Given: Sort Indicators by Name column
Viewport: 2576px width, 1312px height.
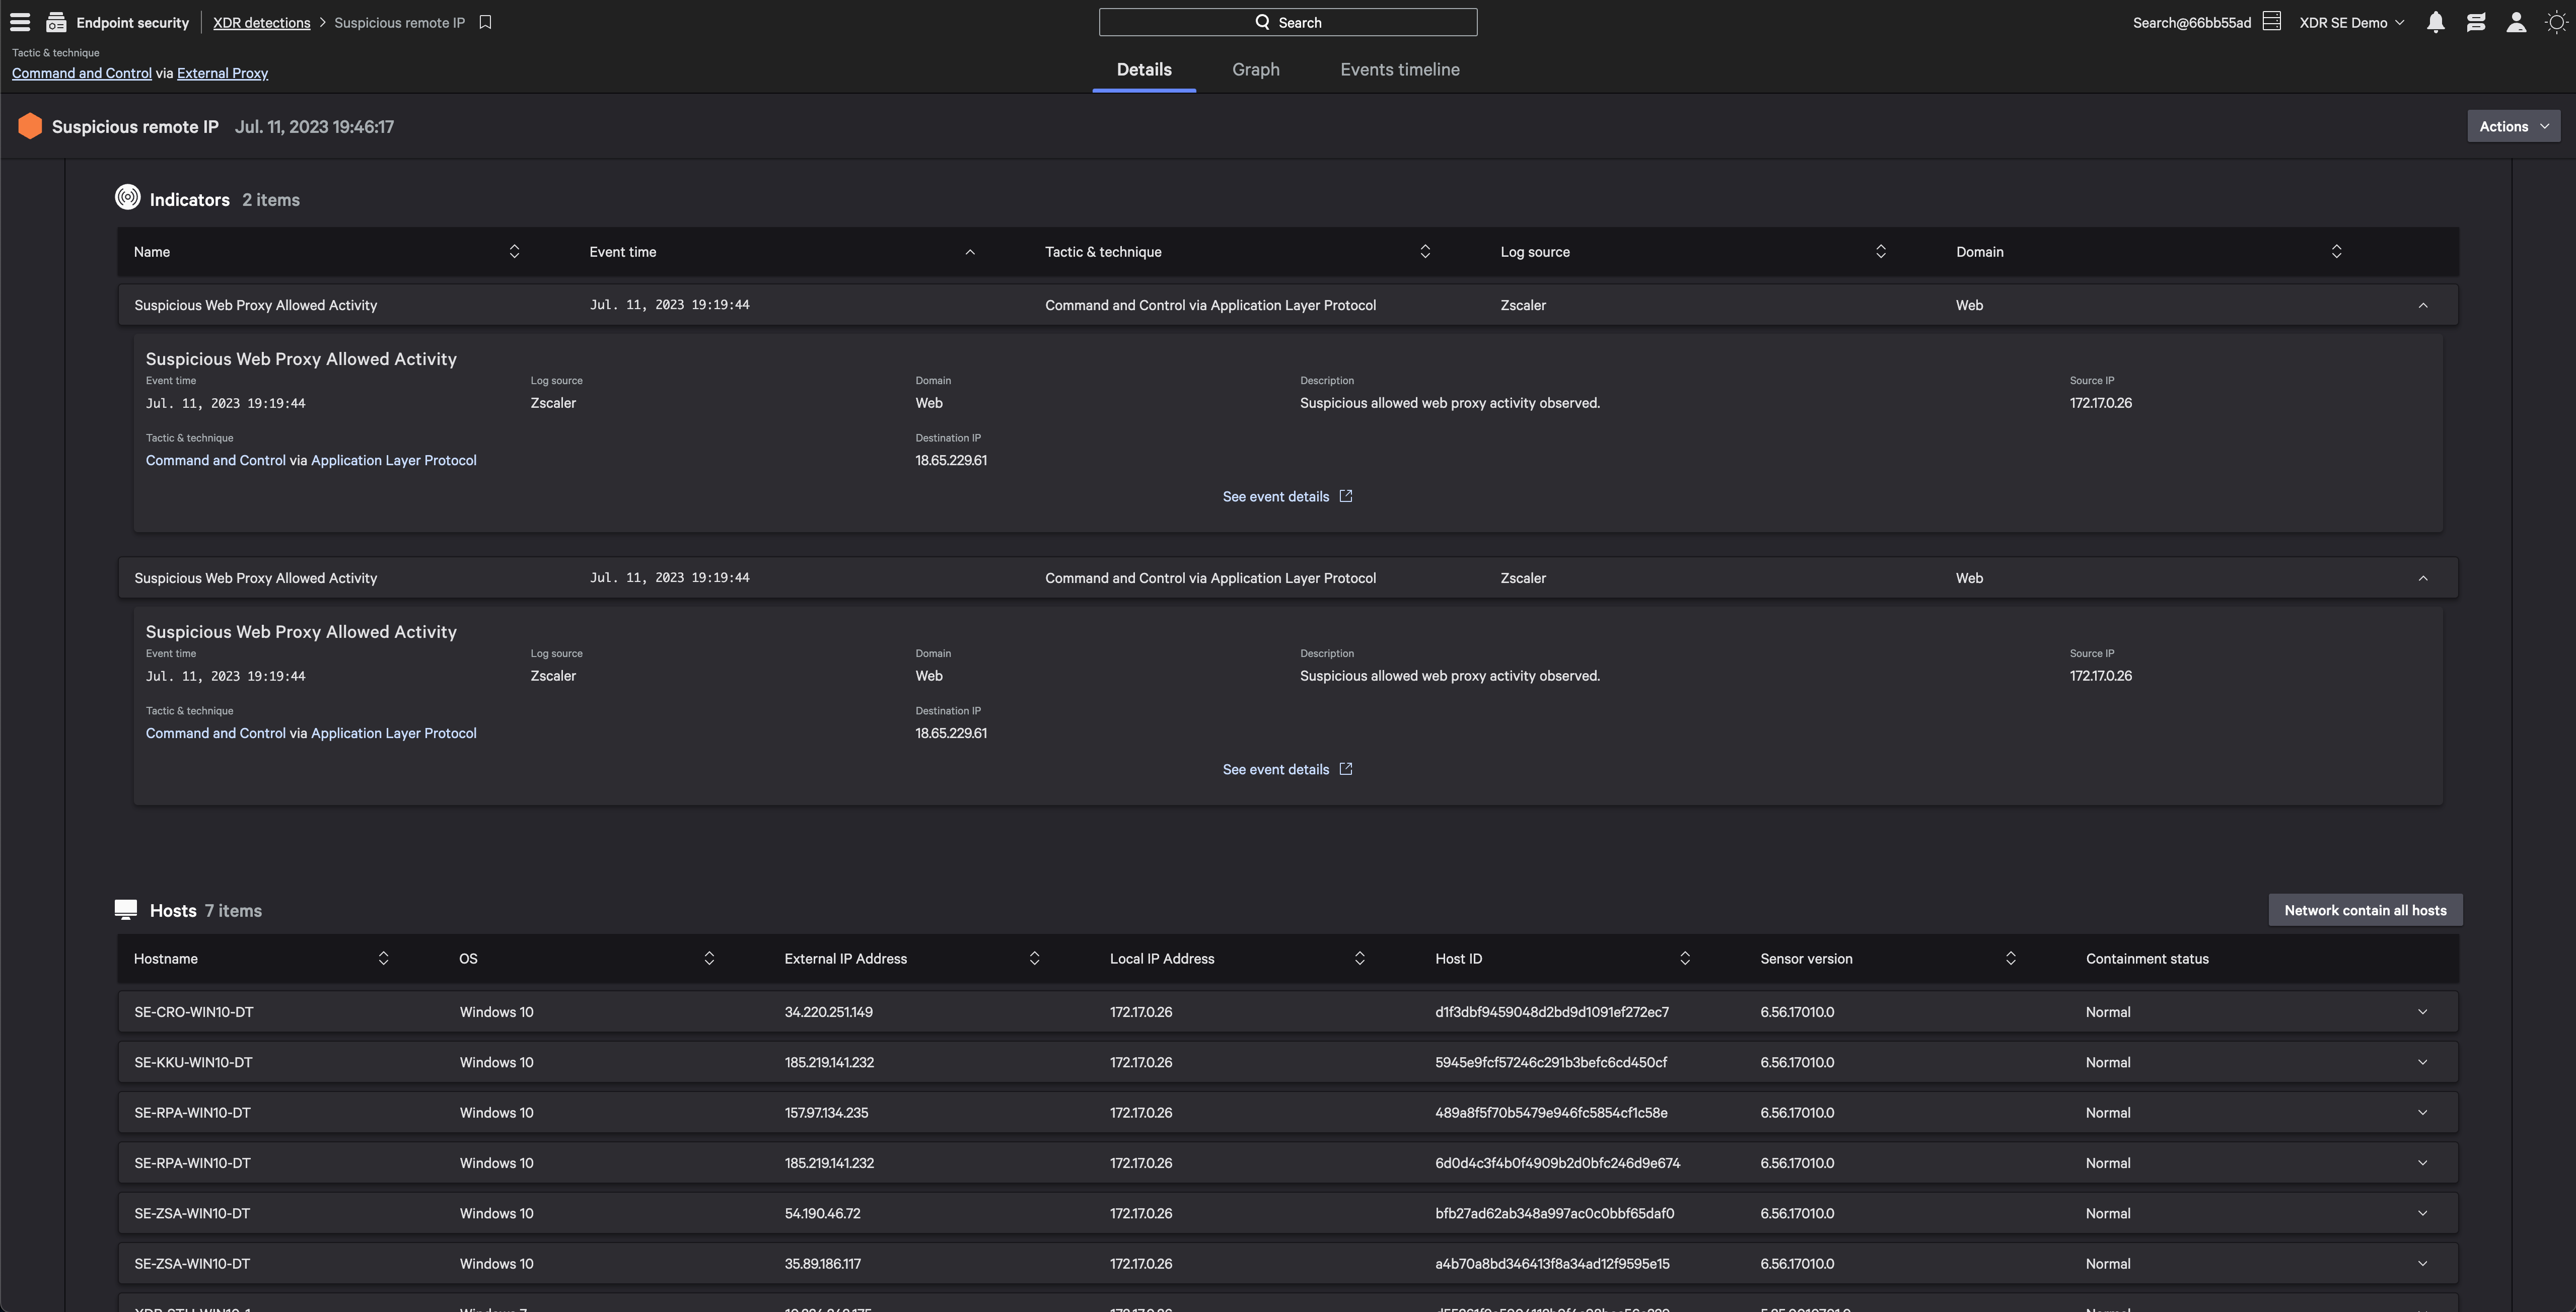Looking at the screenshot, I should coord(514,251).
